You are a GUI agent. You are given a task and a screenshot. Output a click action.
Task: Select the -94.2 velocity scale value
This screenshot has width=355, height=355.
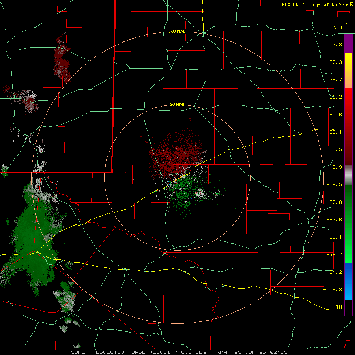[x=334, y=272]
